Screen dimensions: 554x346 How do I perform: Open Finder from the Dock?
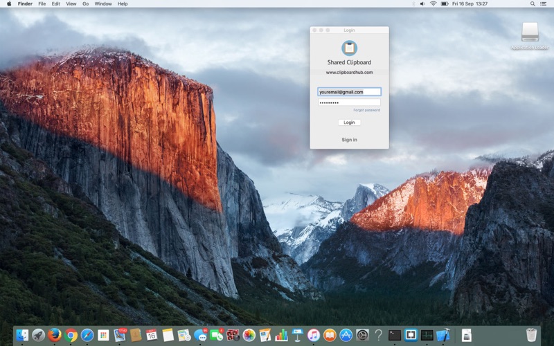(23, 335)
